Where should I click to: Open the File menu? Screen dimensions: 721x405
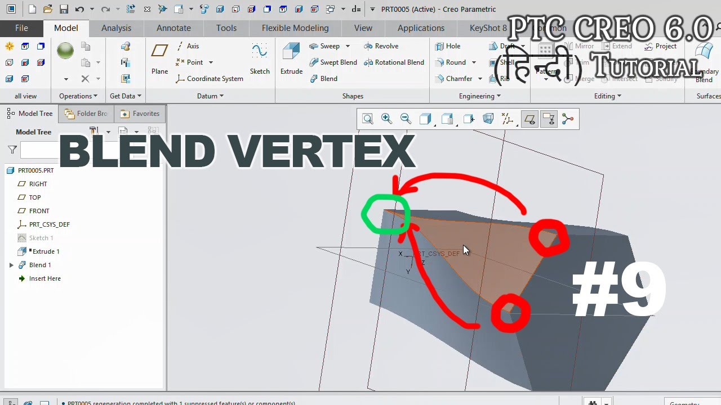pos(21,28)
